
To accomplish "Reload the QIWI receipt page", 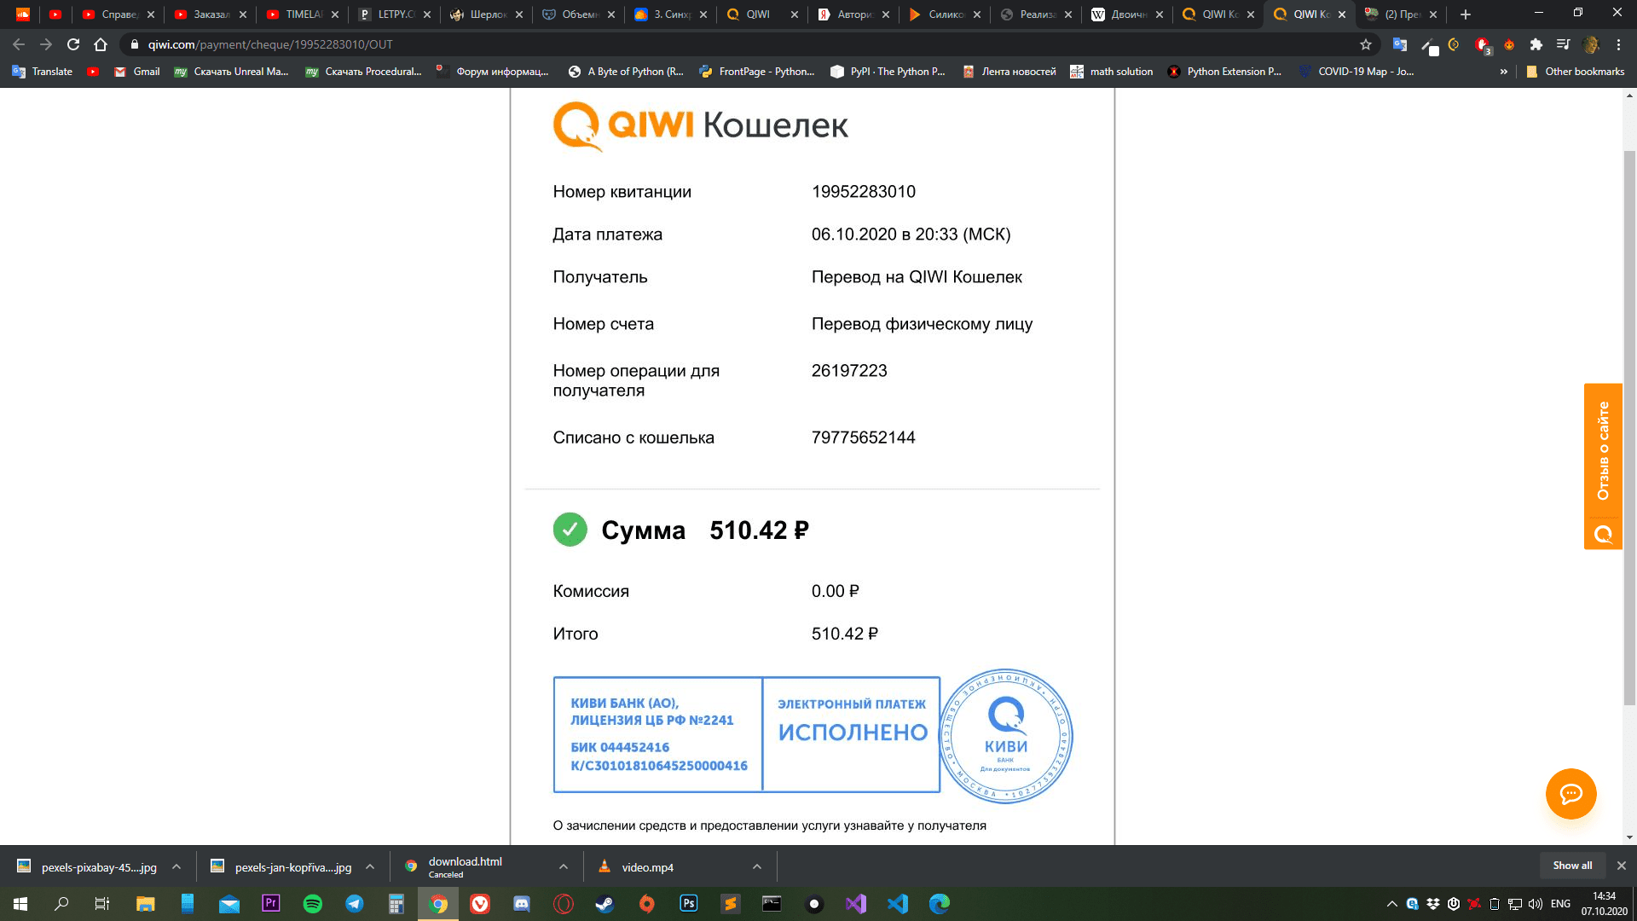I will click(x=73, y=44).
